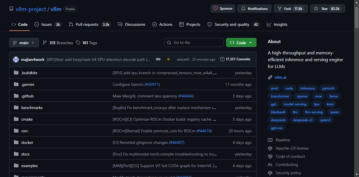
Task: Open the benchmarks folder
Action: coord(32,108)
